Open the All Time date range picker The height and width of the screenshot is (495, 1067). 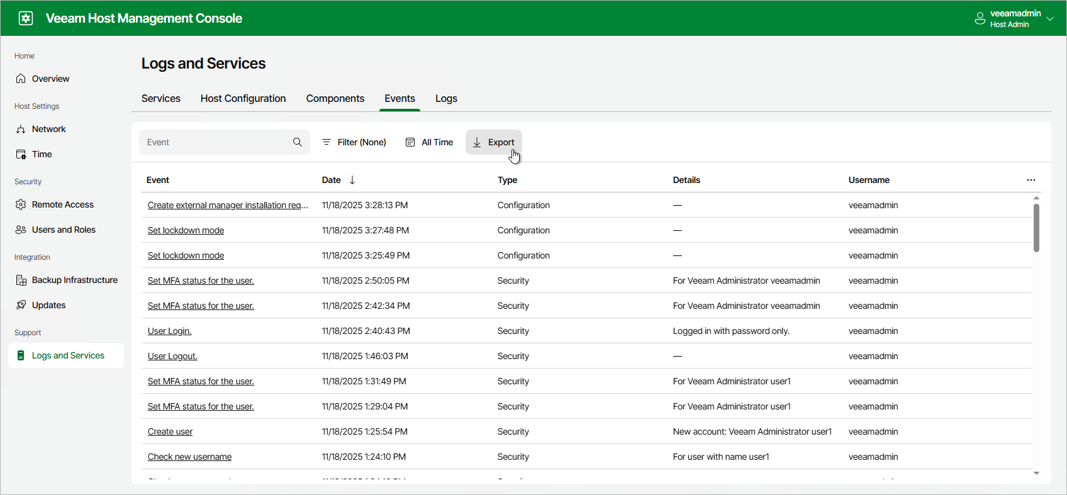tap(429, 142)
